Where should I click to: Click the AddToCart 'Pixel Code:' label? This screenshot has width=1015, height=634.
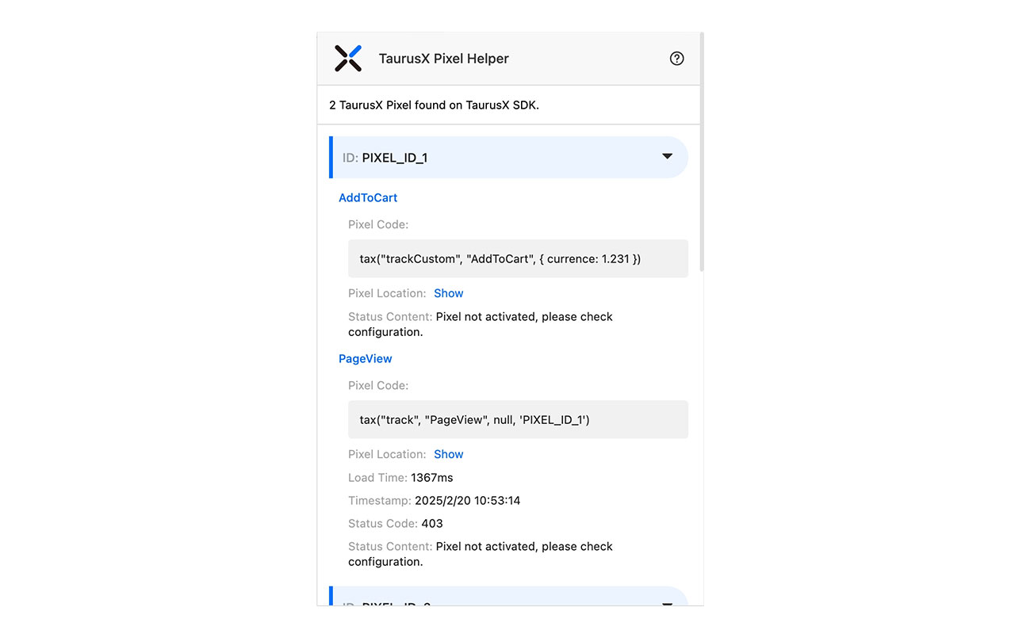click(378, 224)
